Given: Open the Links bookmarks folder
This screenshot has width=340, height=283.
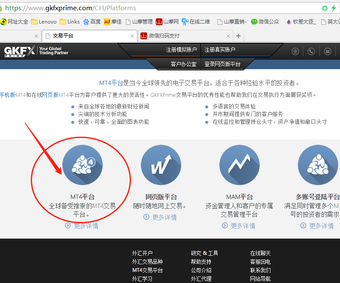Looking at the screenshot, I should [x=70, y=21].
